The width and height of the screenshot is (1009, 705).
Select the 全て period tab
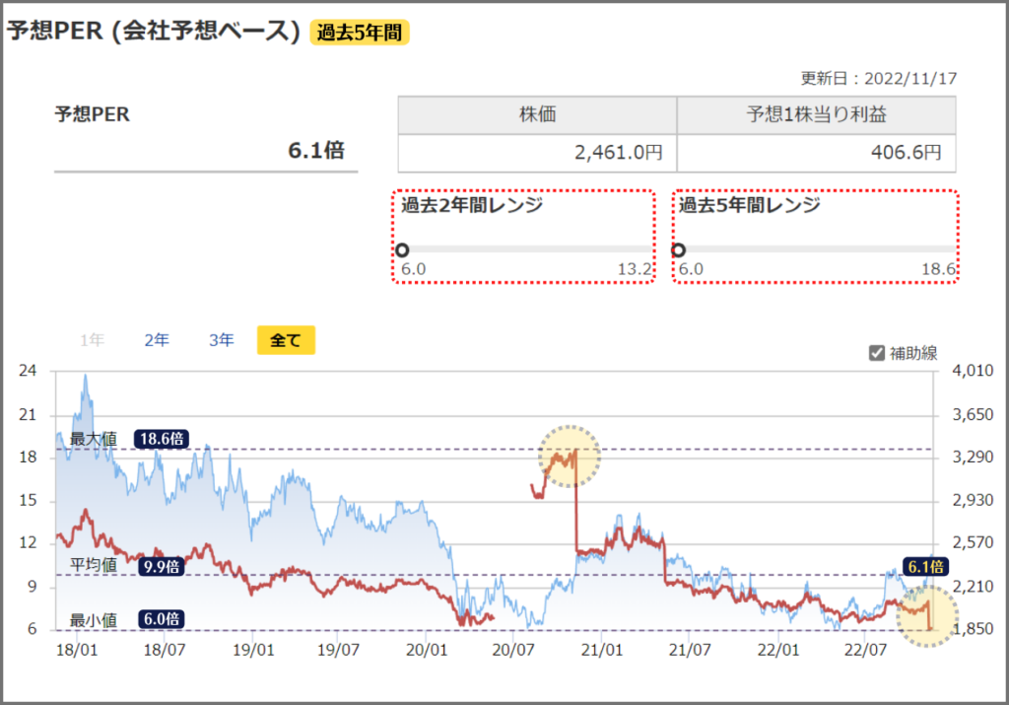(286, 340)
